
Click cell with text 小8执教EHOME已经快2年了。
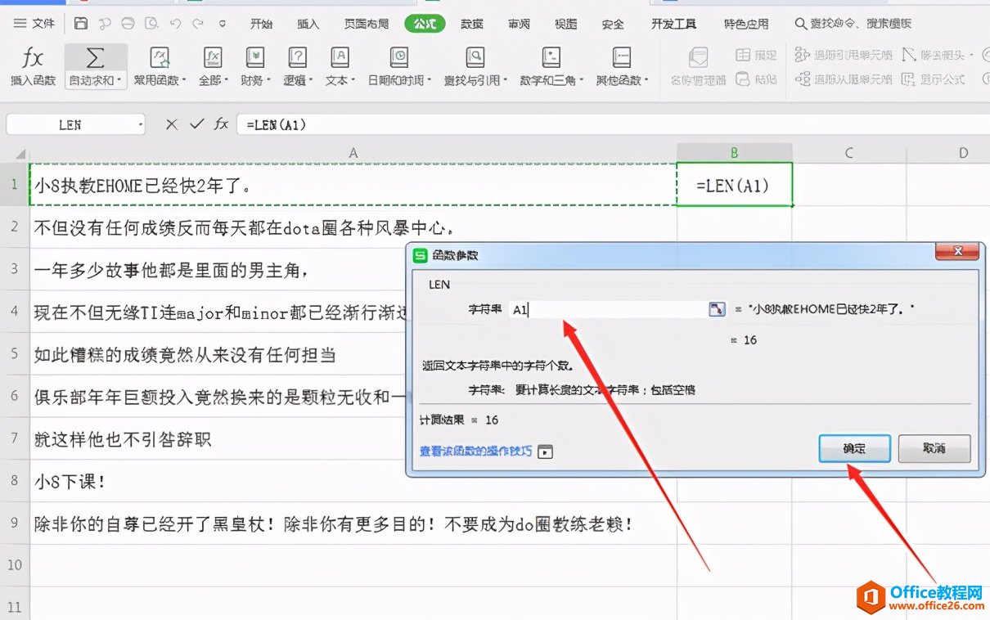pos(353,185)
